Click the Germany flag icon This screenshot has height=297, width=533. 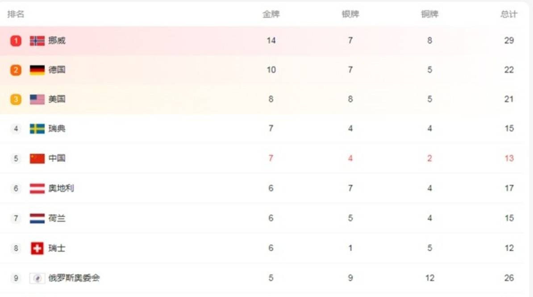pyautogui.click(x=37, y=70)
